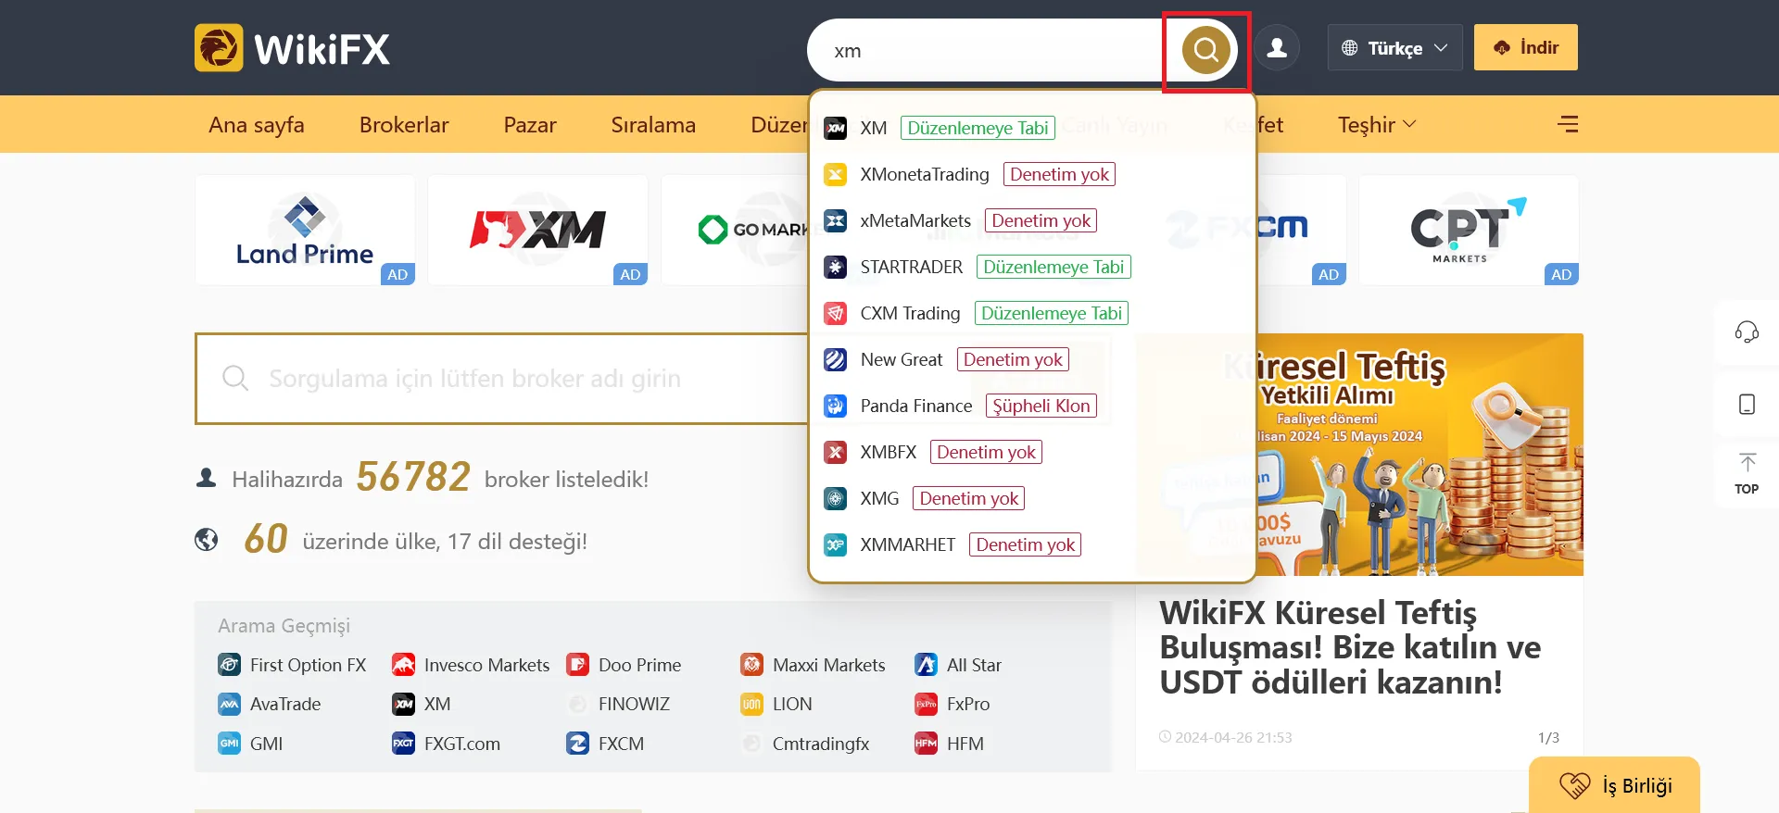Click the GMI logo icon

pos(229,744)
